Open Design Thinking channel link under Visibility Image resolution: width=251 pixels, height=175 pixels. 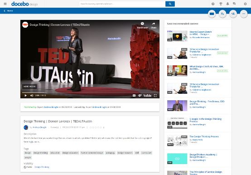(42, 167)
